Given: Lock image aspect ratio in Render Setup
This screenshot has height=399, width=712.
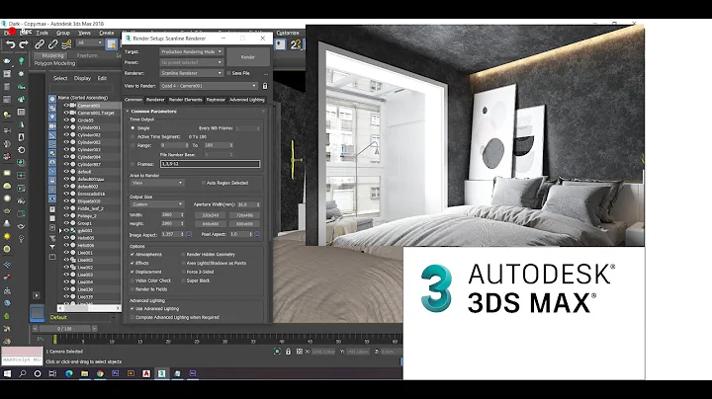Looking at the screenshot, I should [x=189, y=234].
